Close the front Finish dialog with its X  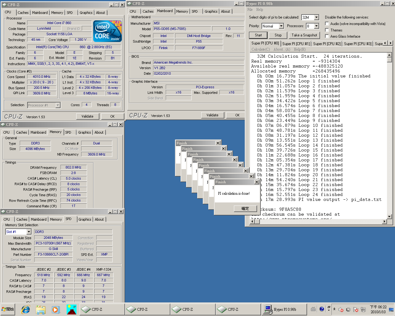pyautogui.click(x=257, y=182)
